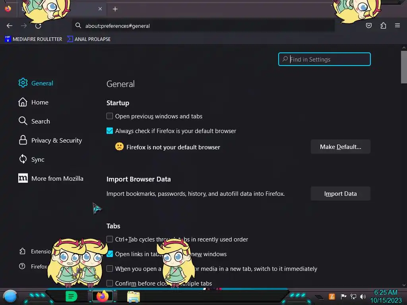Viewport: 407px width, 305px height.
Task: Click the Firefox View icon in tab bar
Action: pos(8,9)
